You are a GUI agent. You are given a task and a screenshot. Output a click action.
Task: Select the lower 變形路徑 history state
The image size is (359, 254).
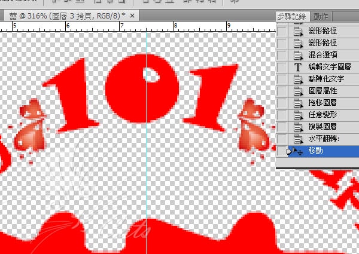pyautogui.click(x=322, y=43)
